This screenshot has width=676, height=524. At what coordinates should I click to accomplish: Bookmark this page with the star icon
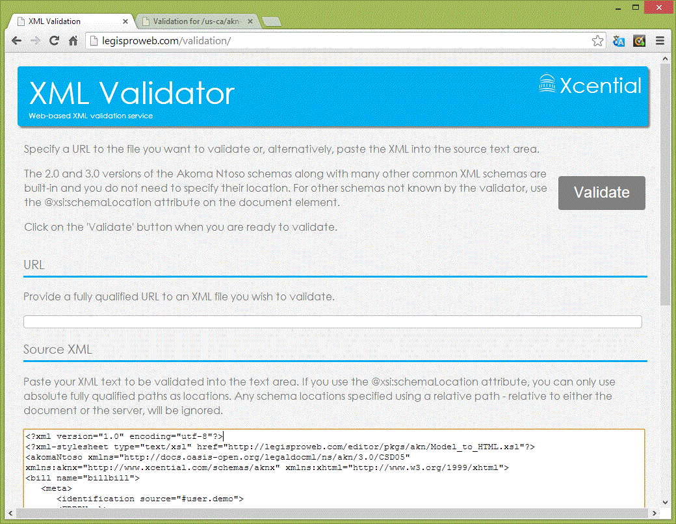(597, 41)
